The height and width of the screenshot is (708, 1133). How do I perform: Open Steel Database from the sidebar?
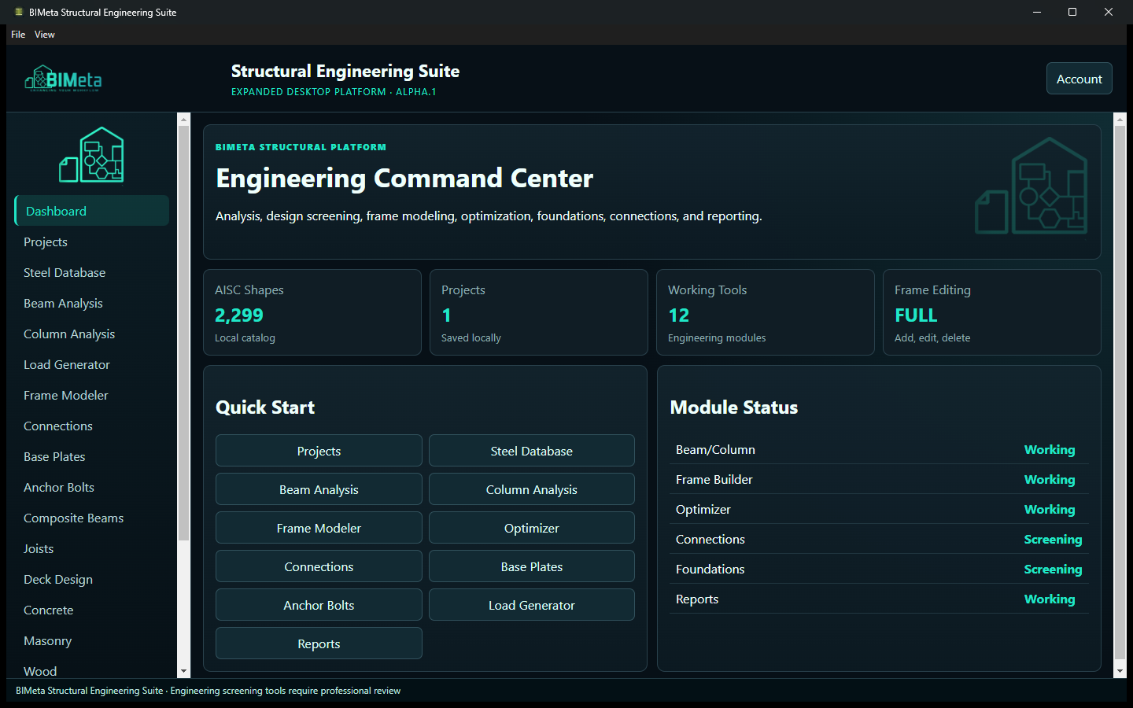92,272
